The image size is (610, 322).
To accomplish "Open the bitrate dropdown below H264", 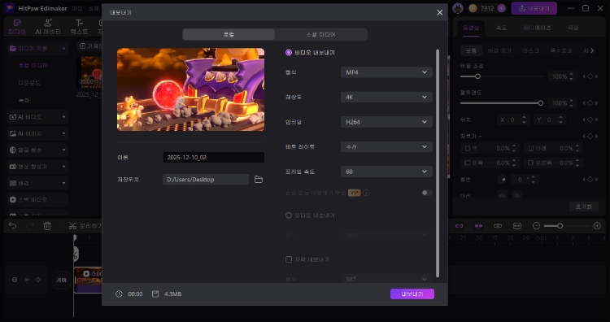I will pos(386,147).
